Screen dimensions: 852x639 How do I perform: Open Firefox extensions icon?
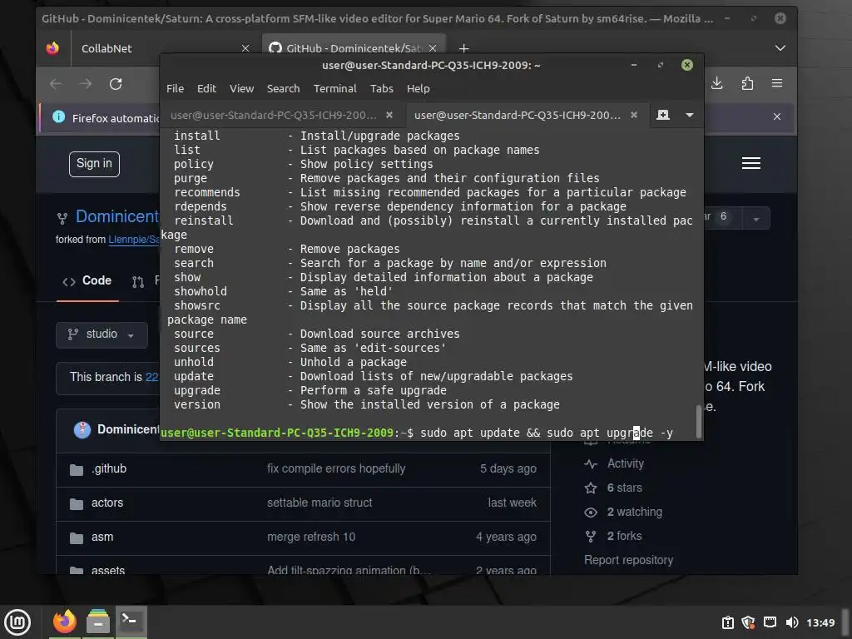pyautogui.click(x=747, y=83)
